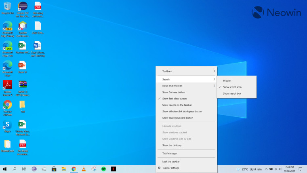Open the Action Center notification icon
This screenshot has width=307, height=173.
301,169
